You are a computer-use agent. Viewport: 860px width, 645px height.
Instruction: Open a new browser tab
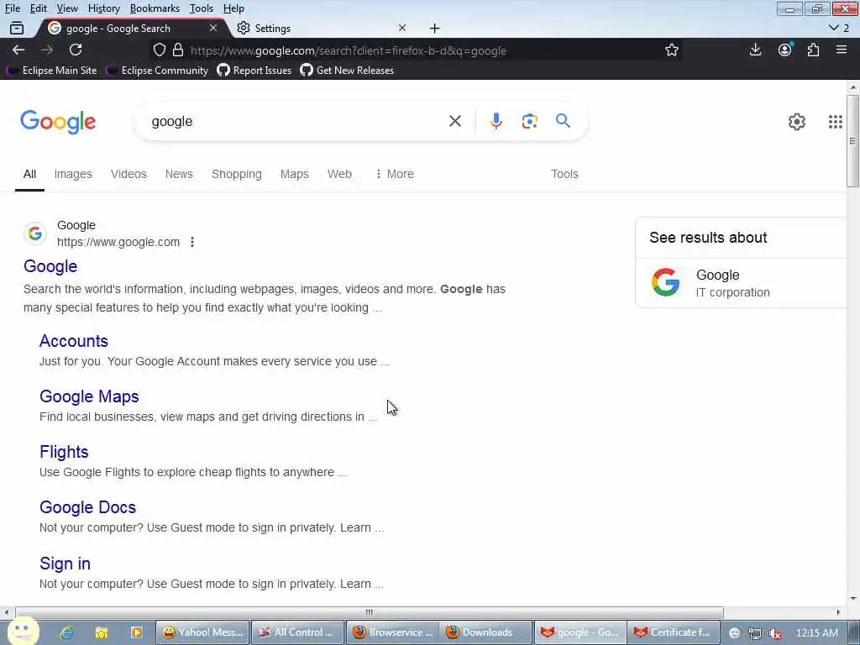[434, 29]
